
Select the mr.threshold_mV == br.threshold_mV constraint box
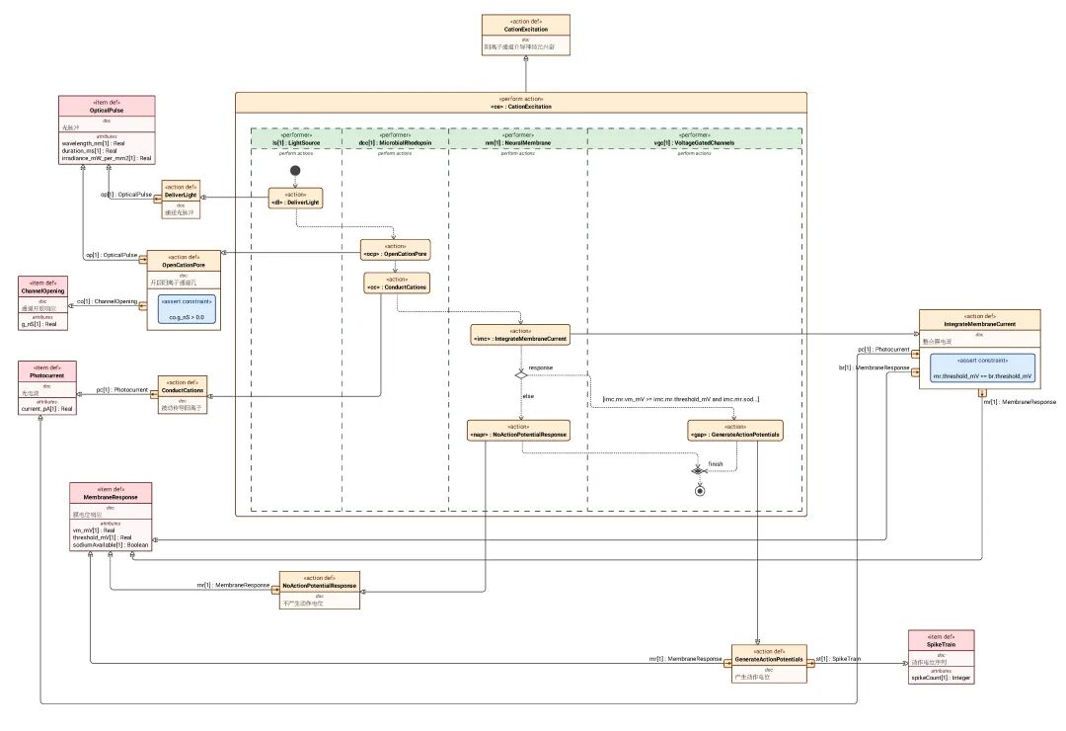(982, 368)
